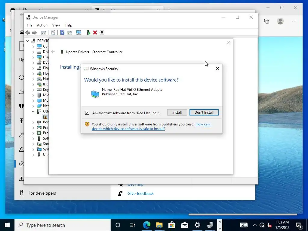Open Windows Security shield icon in Settings sidebar
This screenshot has height=231, width=308.
[21, 106]
